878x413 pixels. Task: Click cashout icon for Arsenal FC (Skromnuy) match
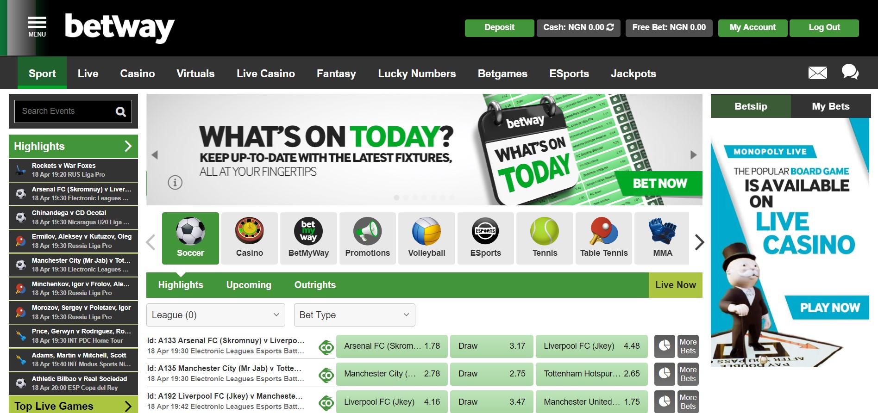pos(326,347)
